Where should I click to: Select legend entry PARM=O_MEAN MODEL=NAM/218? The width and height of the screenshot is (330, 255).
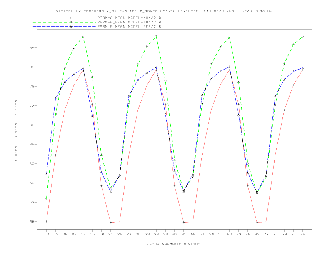(129, 17)
